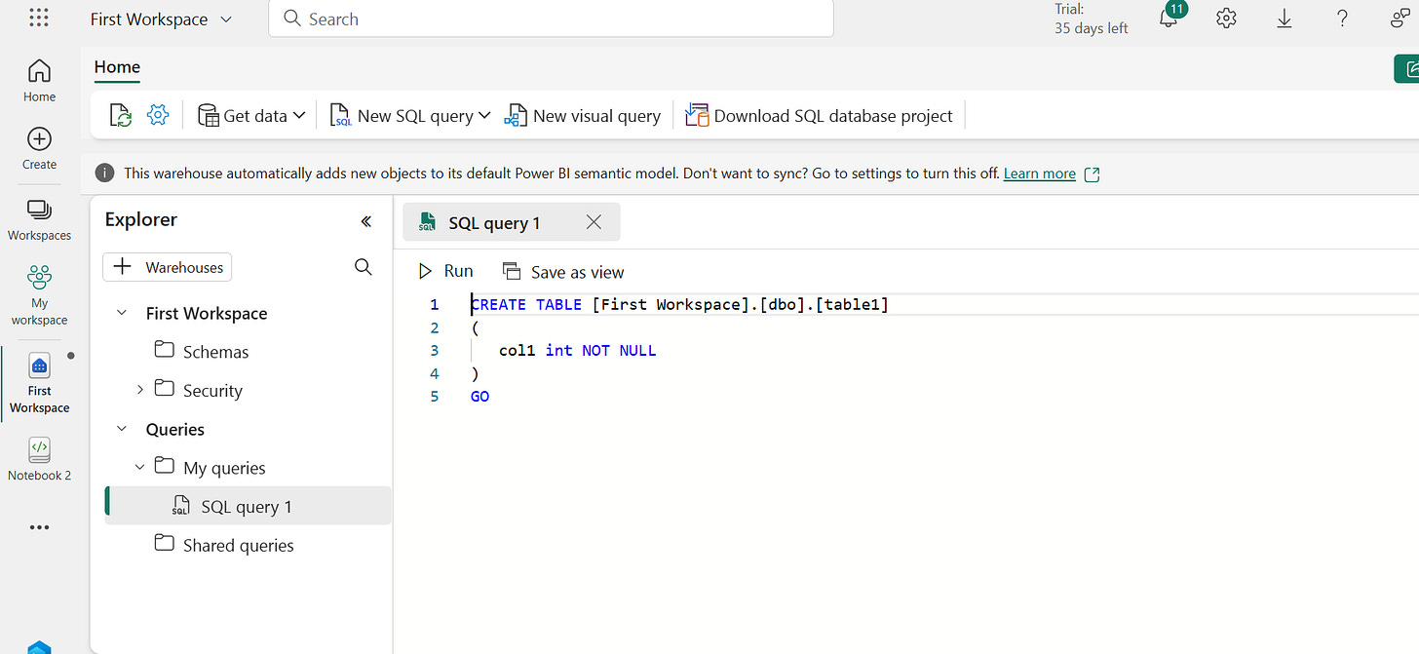Viewport: 1419px width, 654px height.
Task: Click the blue settings gear in the ribbon
Action: (158, 115)
